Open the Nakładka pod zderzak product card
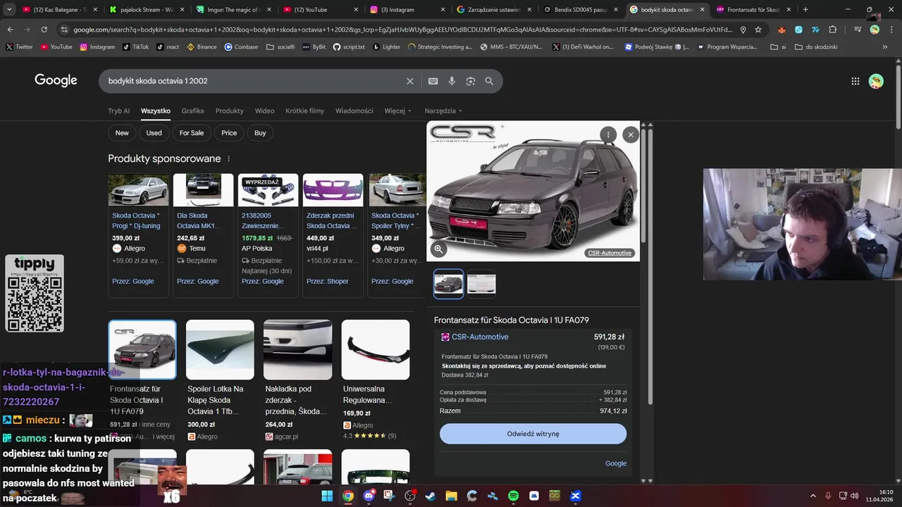Viewport: 902px width, 507px height. tap(297, 380)
